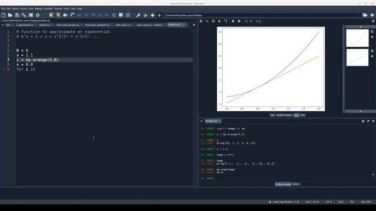This screenshot has width=376, height=211.
Task: Save the current file
Action: point(17,15)
